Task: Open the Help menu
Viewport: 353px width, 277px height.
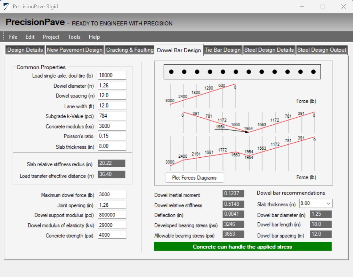Action: pos(94,37)
